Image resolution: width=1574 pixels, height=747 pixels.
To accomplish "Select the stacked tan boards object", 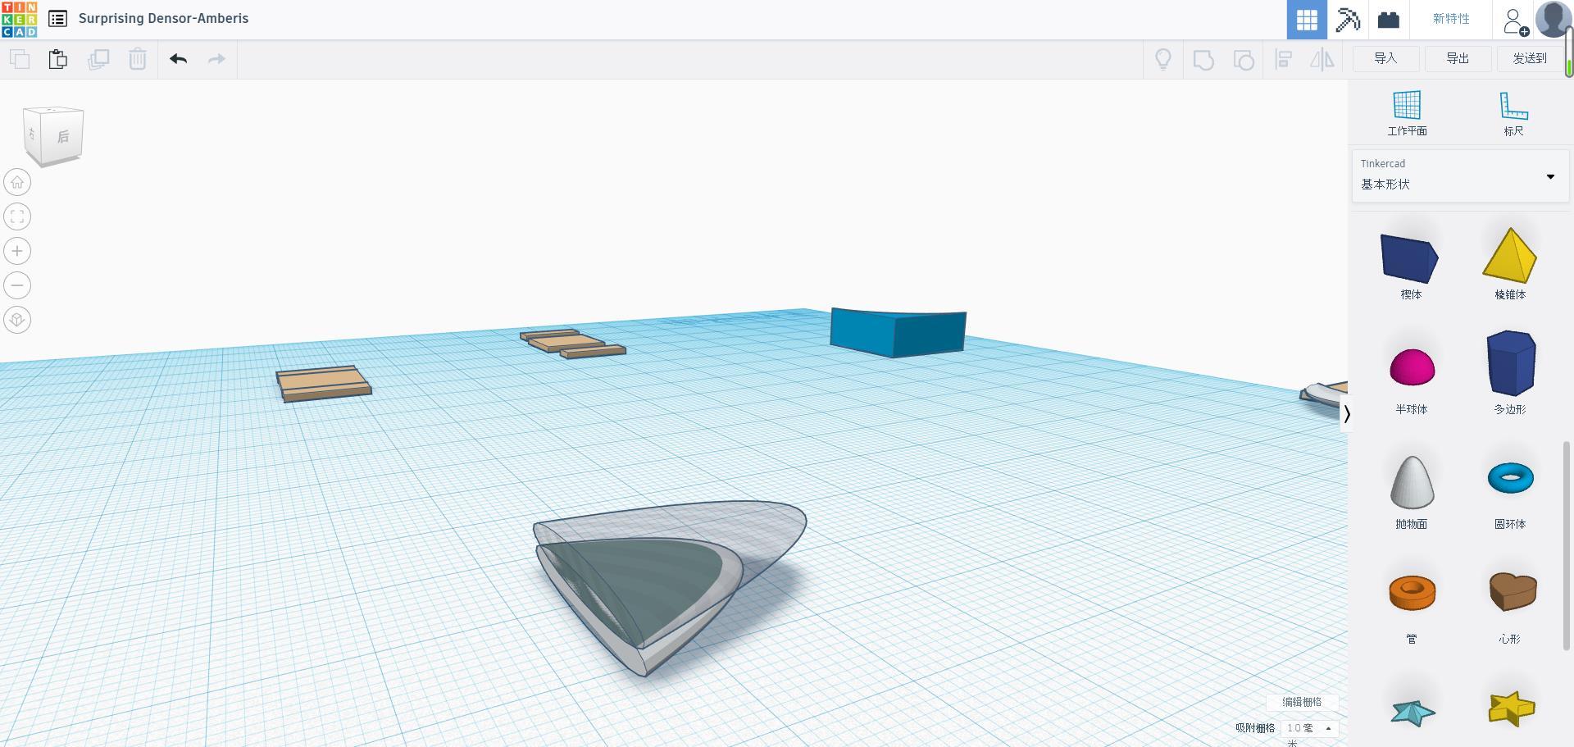I will pyautogui.click(x=572, y=344).
